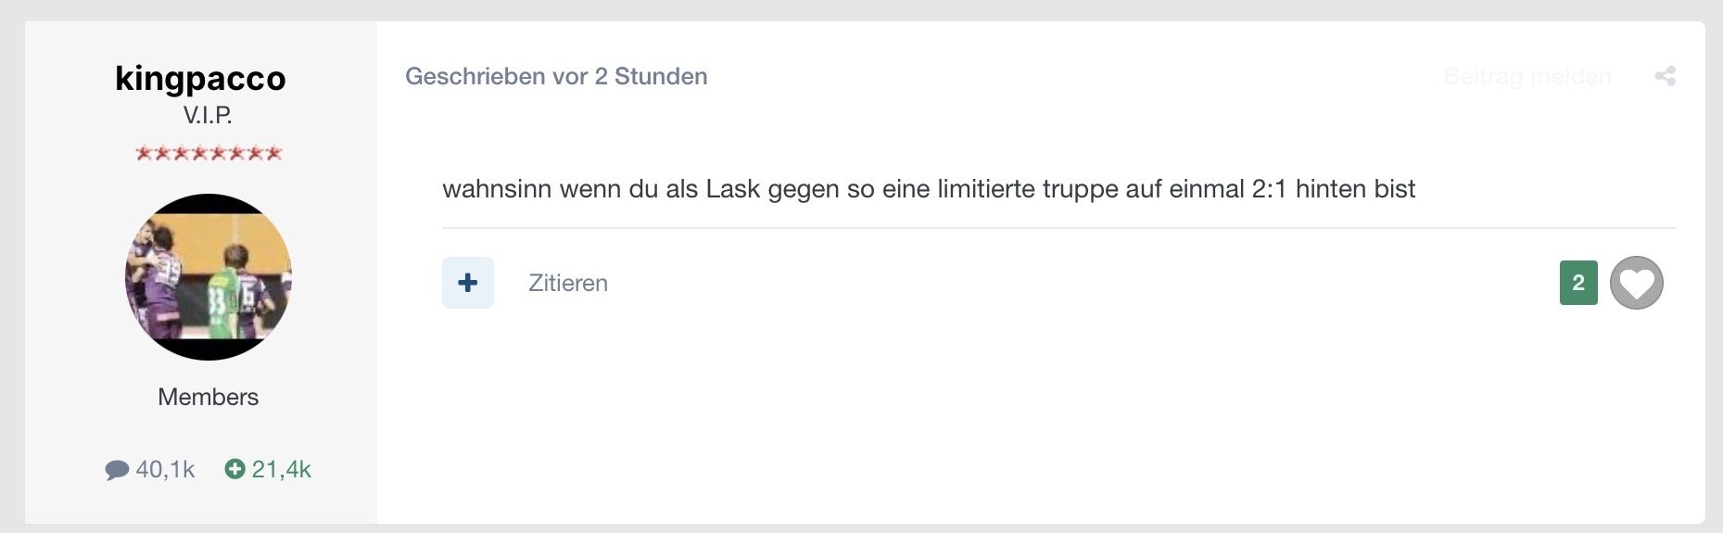This screenshot has width=1723, height=533.
Task: Open the Geschrieben vor 2 Stunden timestamp
Action: [x=556, y=76]
